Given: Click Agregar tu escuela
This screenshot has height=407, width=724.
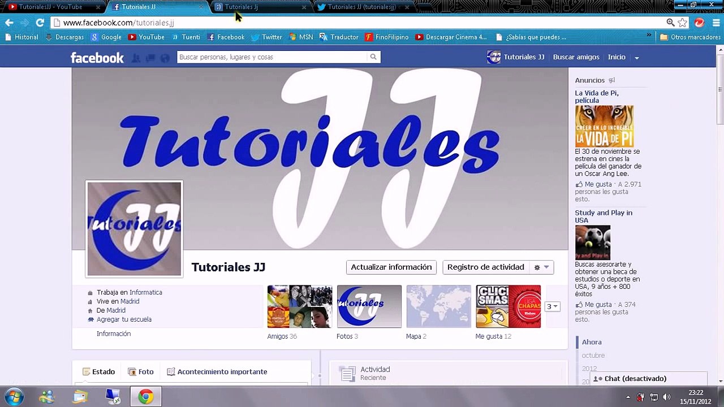Looking at the screenshot, I should (x=124, y=319).
